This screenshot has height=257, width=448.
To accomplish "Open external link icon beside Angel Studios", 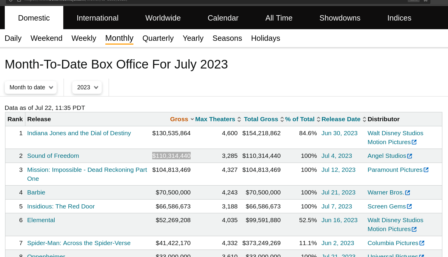I will pos(409,156).
